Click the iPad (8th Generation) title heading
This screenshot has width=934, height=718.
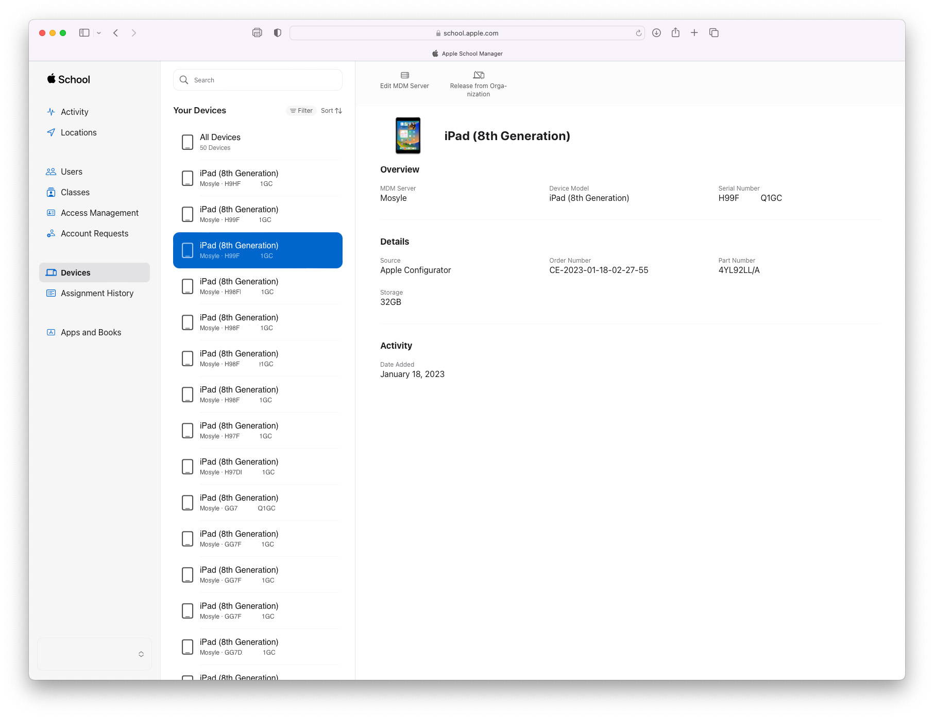[x=507, y=136]
